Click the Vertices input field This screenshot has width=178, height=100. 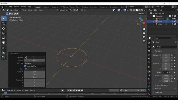click(34, 57)
